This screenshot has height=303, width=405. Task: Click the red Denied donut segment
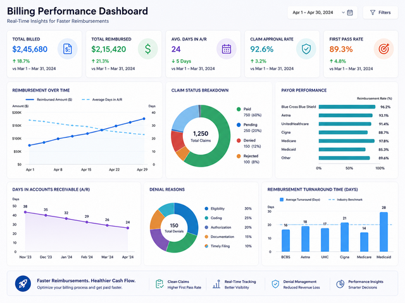tap(177, 140)
